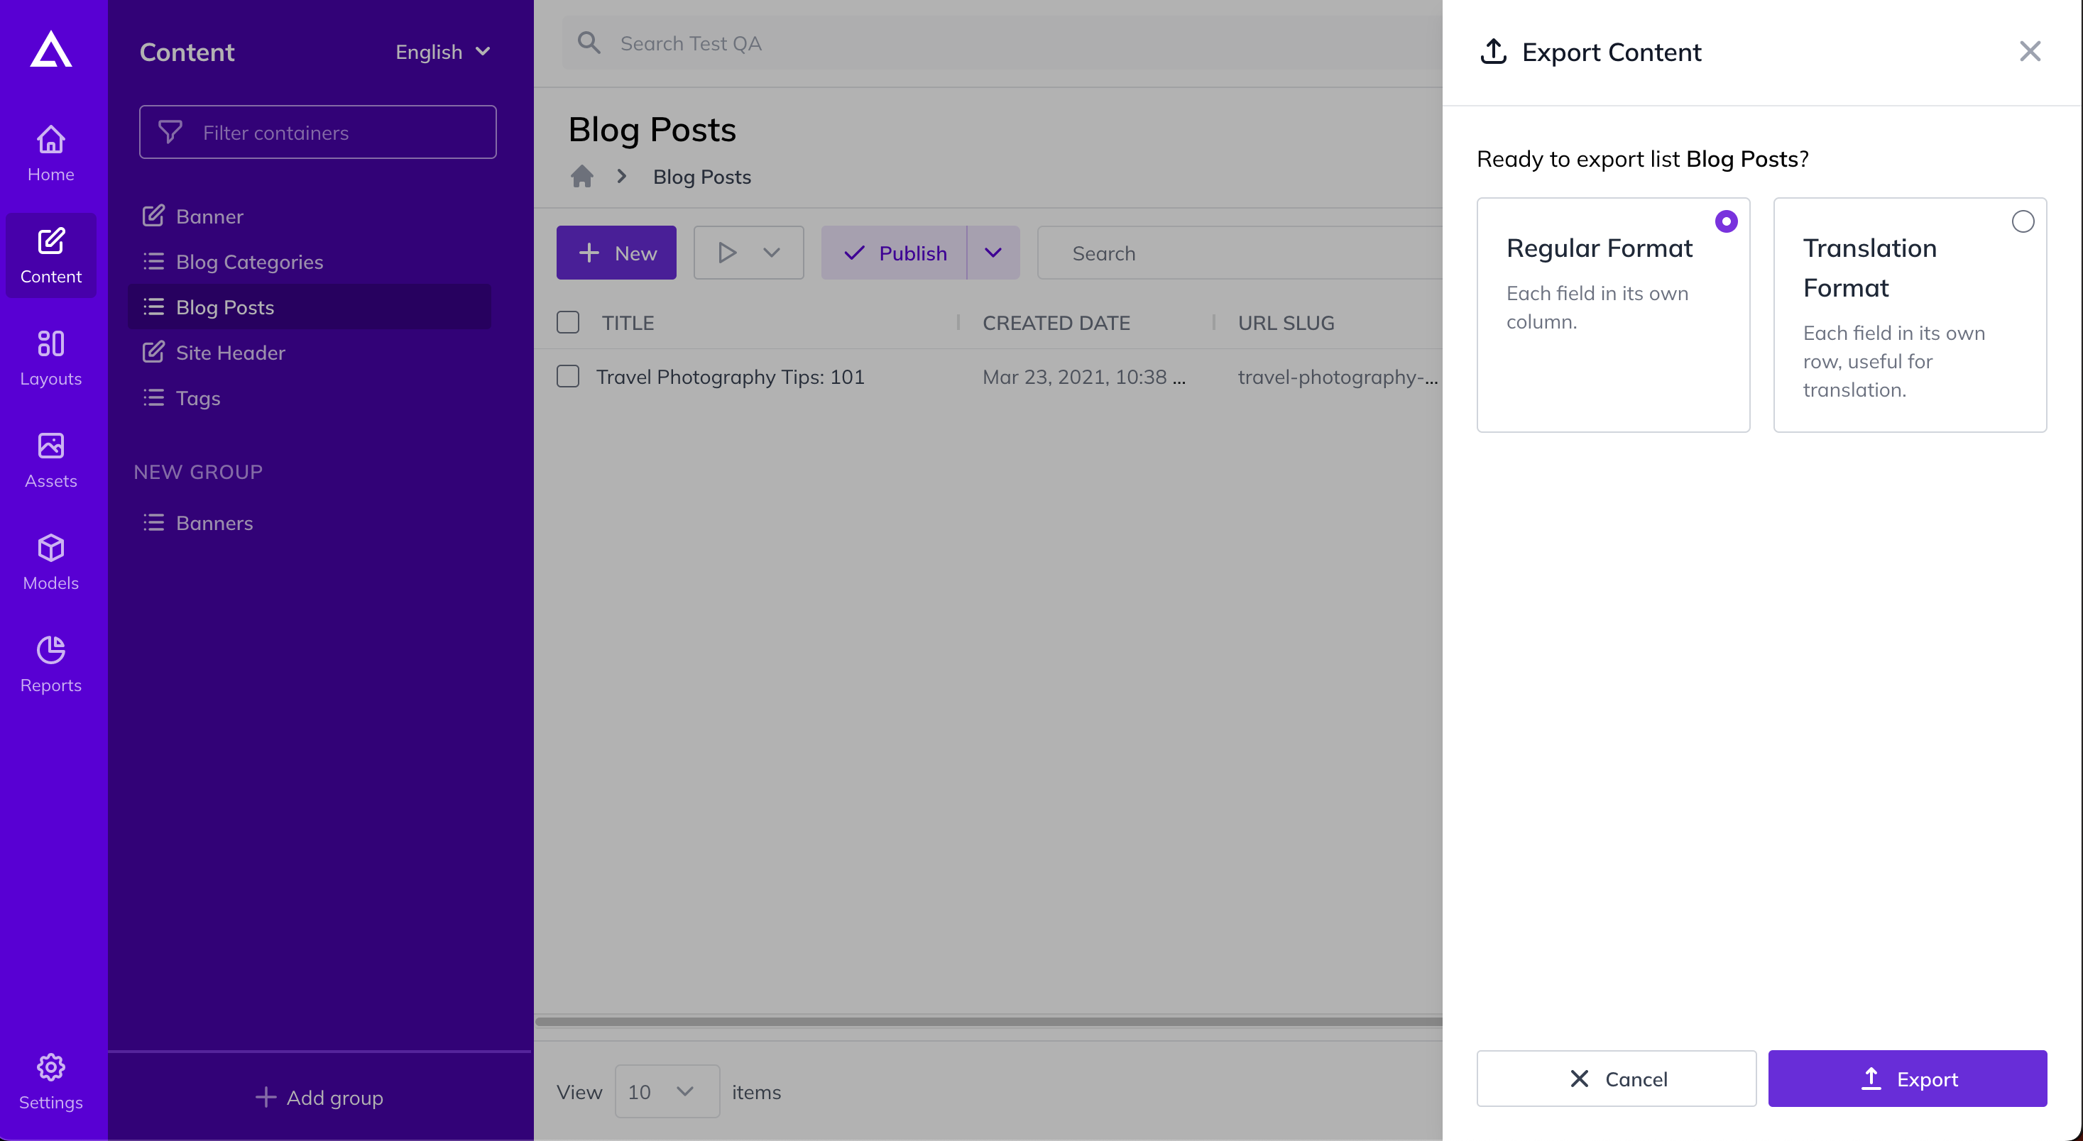Open the Tags list
Viewport: 2083px width, 1141px height.
coord(309,397)
